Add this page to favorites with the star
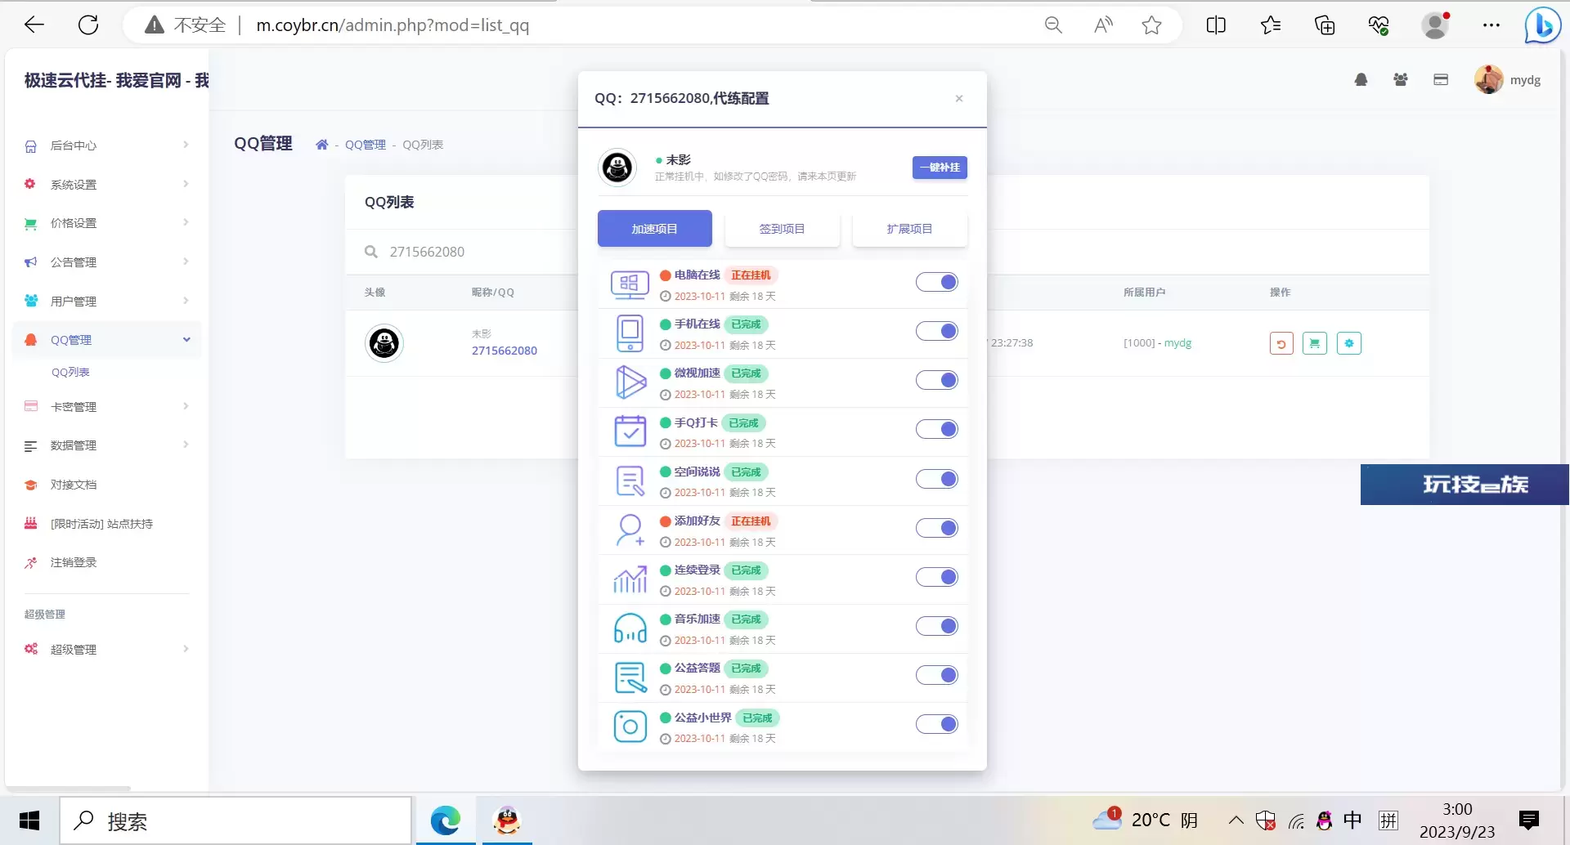This screenshot has width=1570, height=845. (1151, 25)
